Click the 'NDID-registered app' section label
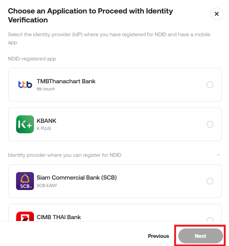Screen dimensions: 229x246 [x=32, y=59]
